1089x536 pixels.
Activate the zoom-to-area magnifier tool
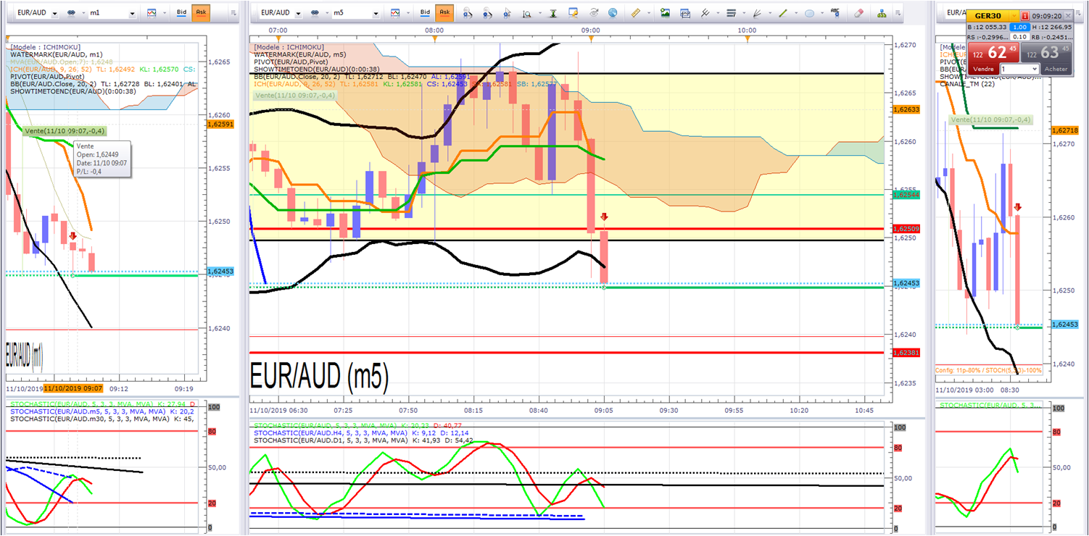coord(527,13)
